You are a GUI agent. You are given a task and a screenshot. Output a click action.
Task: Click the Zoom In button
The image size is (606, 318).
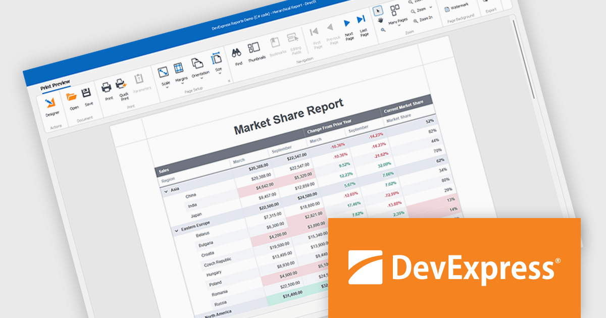point(422,20)
